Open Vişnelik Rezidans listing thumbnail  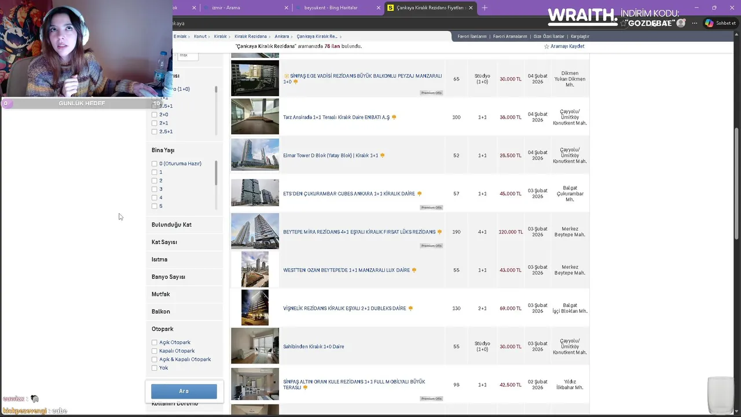coord(255,308)
